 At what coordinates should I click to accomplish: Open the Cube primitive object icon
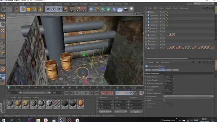click(x=91, y=9)
